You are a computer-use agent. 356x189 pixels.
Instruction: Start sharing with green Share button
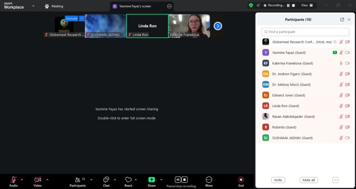pos(152,180)
